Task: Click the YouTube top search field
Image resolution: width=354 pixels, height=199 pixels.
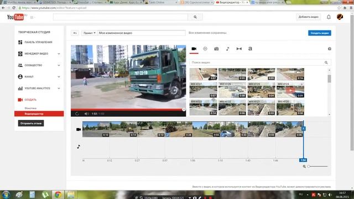Action: point(121,17)
